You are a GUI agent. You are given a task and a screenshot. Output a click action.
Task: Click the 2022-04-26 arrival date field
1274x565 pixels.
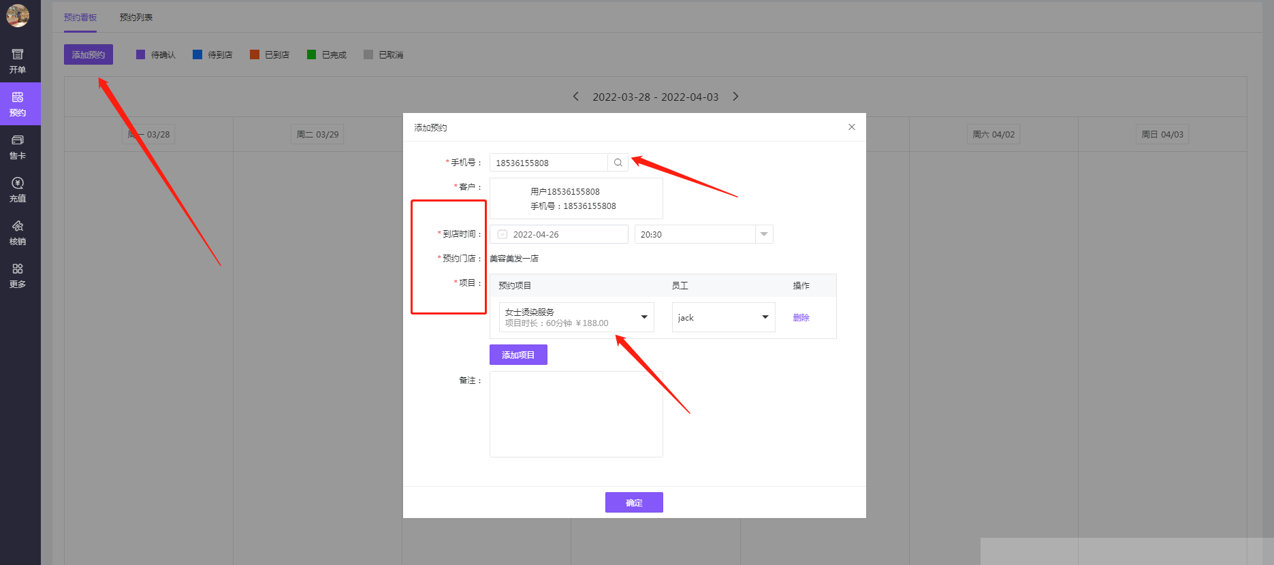(559, 234)
